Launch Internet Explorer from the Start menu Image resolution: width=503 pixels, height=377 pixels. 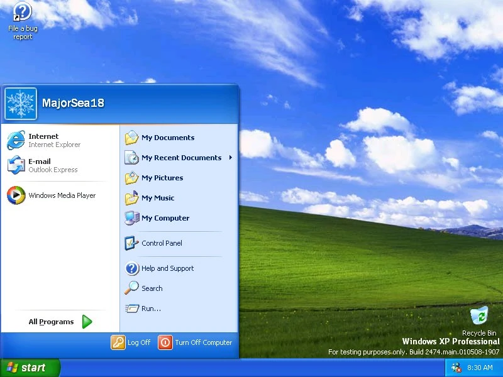(43, 139)
